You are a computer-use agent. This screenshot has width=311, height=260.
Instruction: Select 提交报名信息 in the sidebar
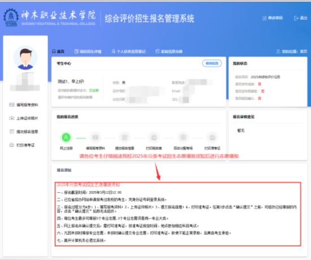[24, 132]
